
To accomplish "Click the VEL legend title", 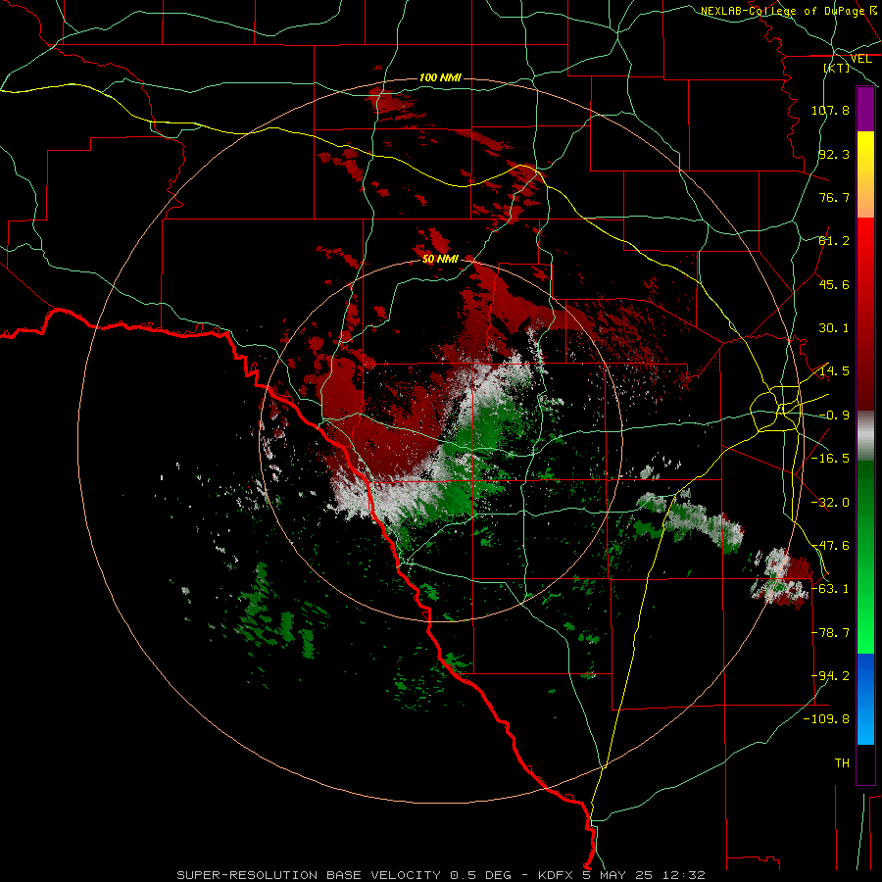I will tap(860, 59).
